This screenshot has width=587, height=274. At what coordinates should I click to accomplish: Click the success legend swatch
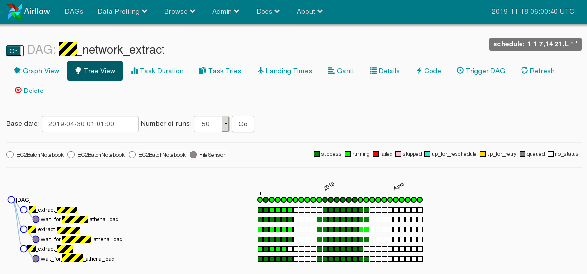[x=317, y=154]
